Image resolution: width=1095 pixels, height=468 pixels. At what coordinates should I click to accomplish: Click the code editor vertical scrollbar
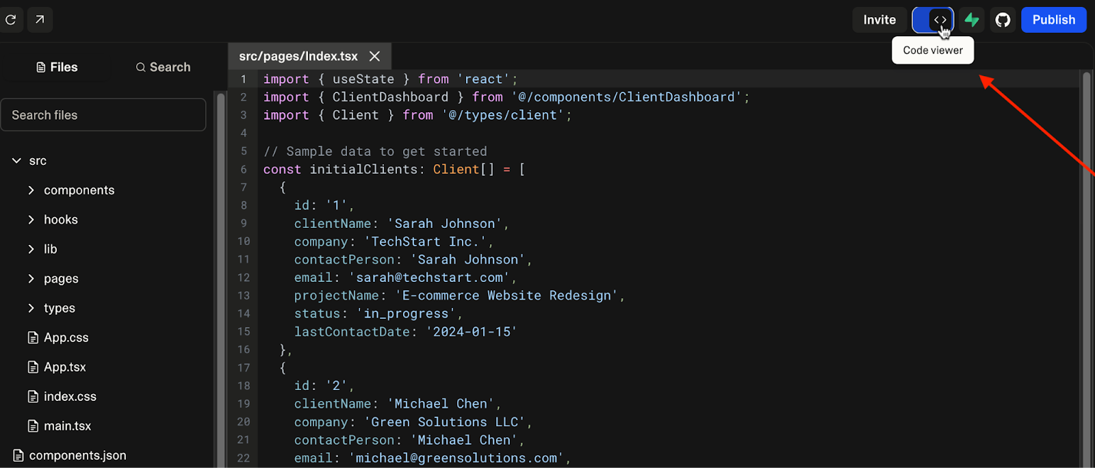1086,274
